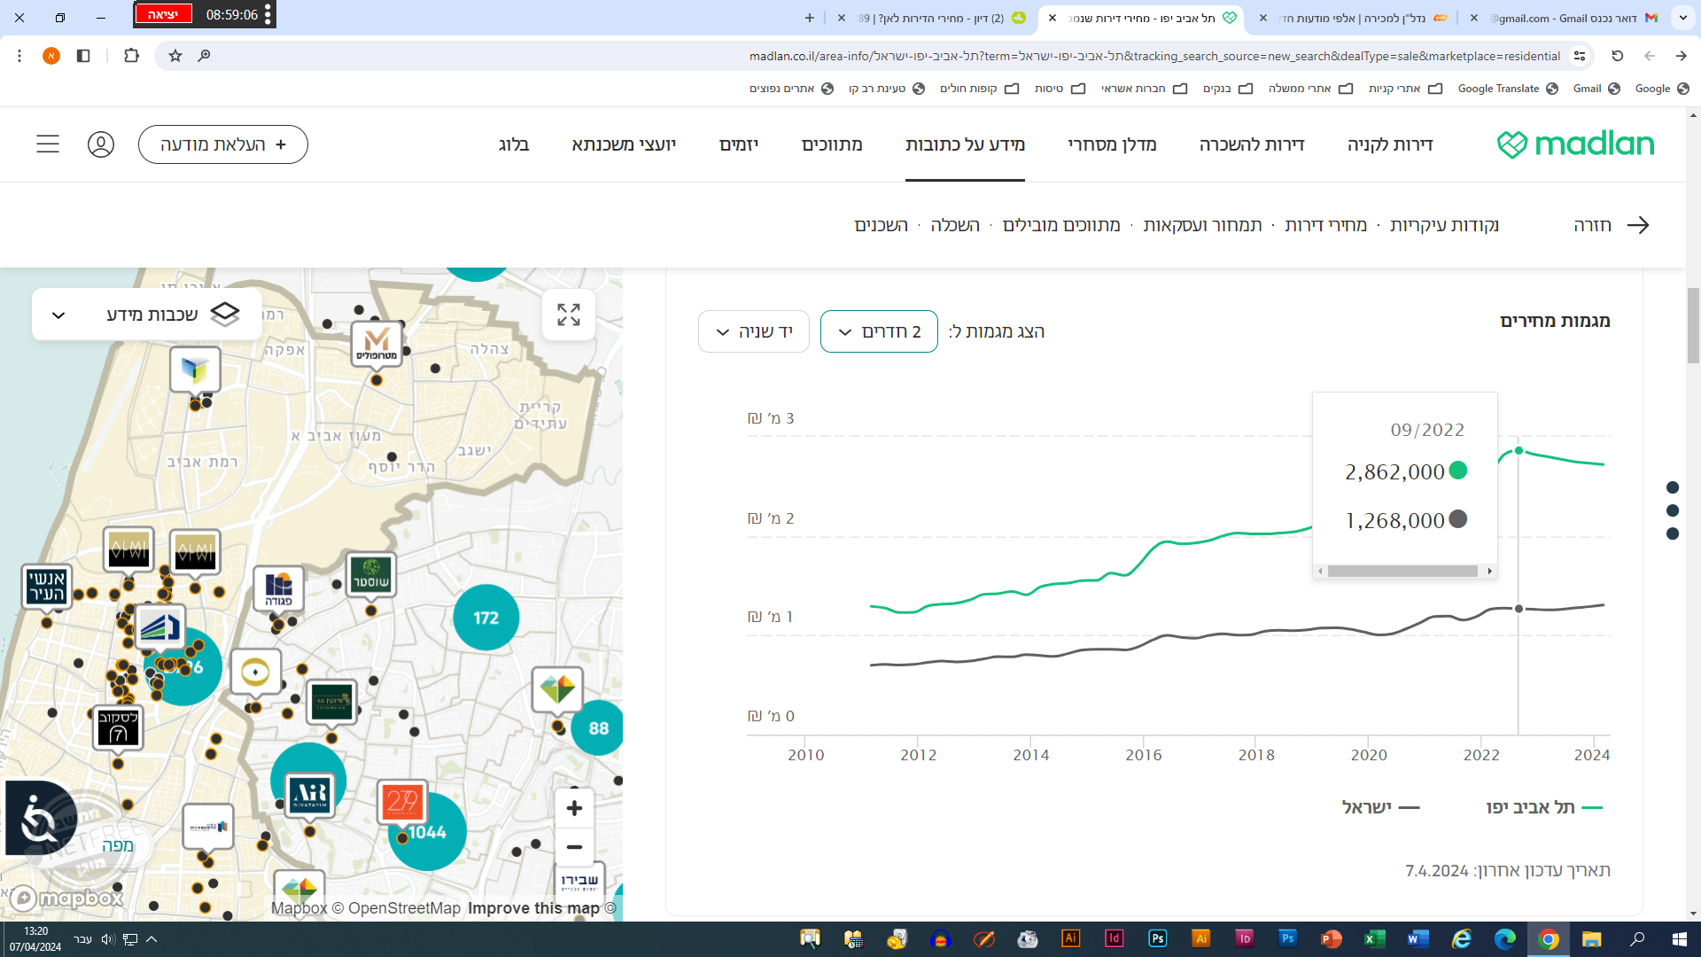Open the 2 חדרים rooms dropdown
This screenshot has height=957, width=1701.
879,331
